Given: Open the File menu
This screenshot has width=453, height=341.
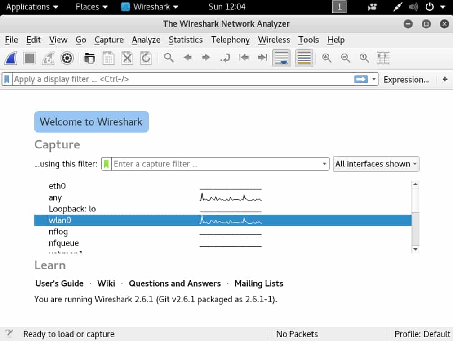Looking at the screenshot, I should pos(12,40).
